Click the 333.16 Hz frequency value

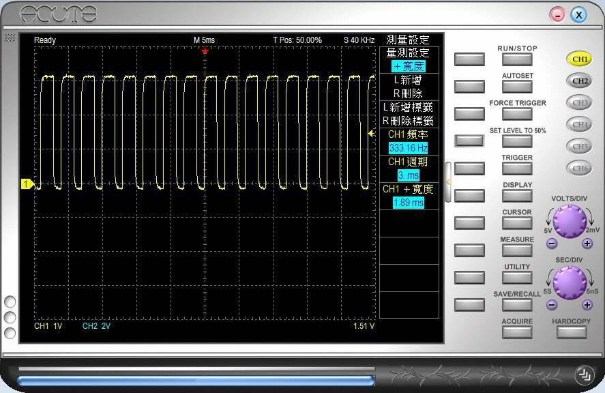pyautogui.click(x=408, y=148)
